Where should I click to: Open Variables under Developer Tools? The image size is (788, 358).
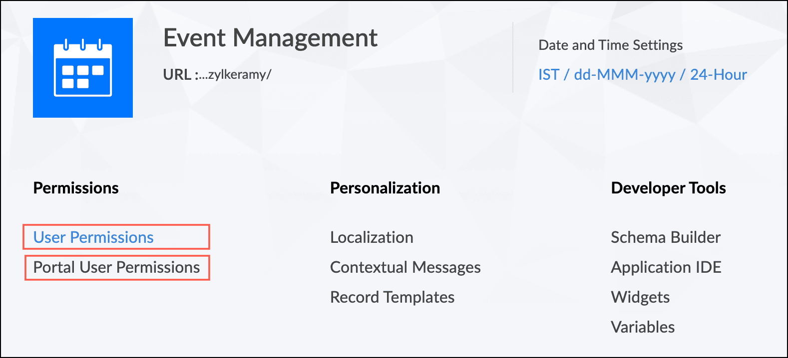pos(642,327)
